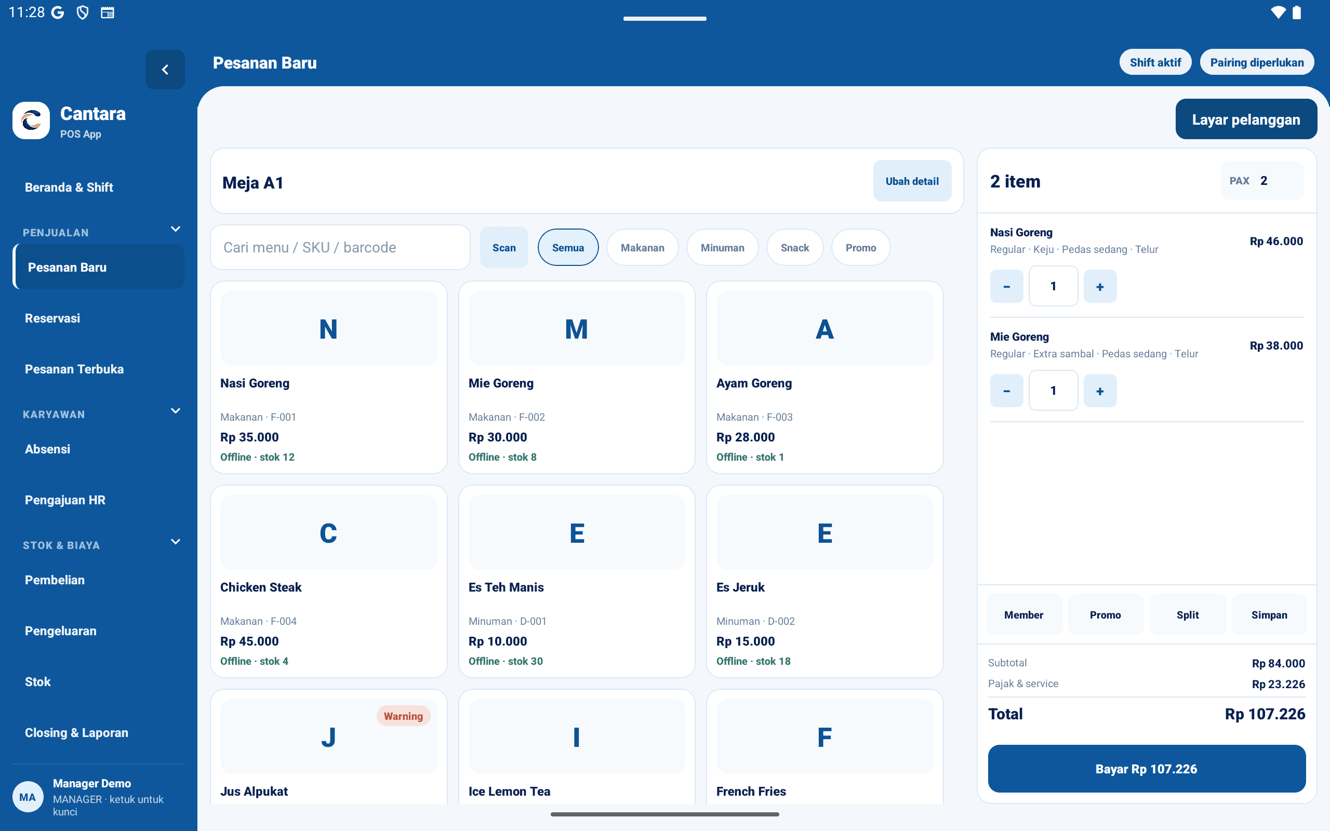The height and width of the screenshot is (831, 1330).
Task: Decrease Mie Goreng quantity with minus
Action: pyautogui.click(x=1006, y=391)
